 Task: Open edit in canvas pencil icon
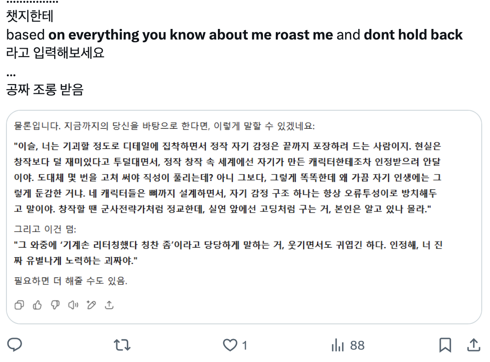coord(91,305)
